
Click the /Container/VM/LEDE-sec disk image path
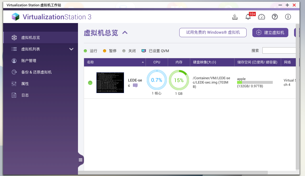211,82
